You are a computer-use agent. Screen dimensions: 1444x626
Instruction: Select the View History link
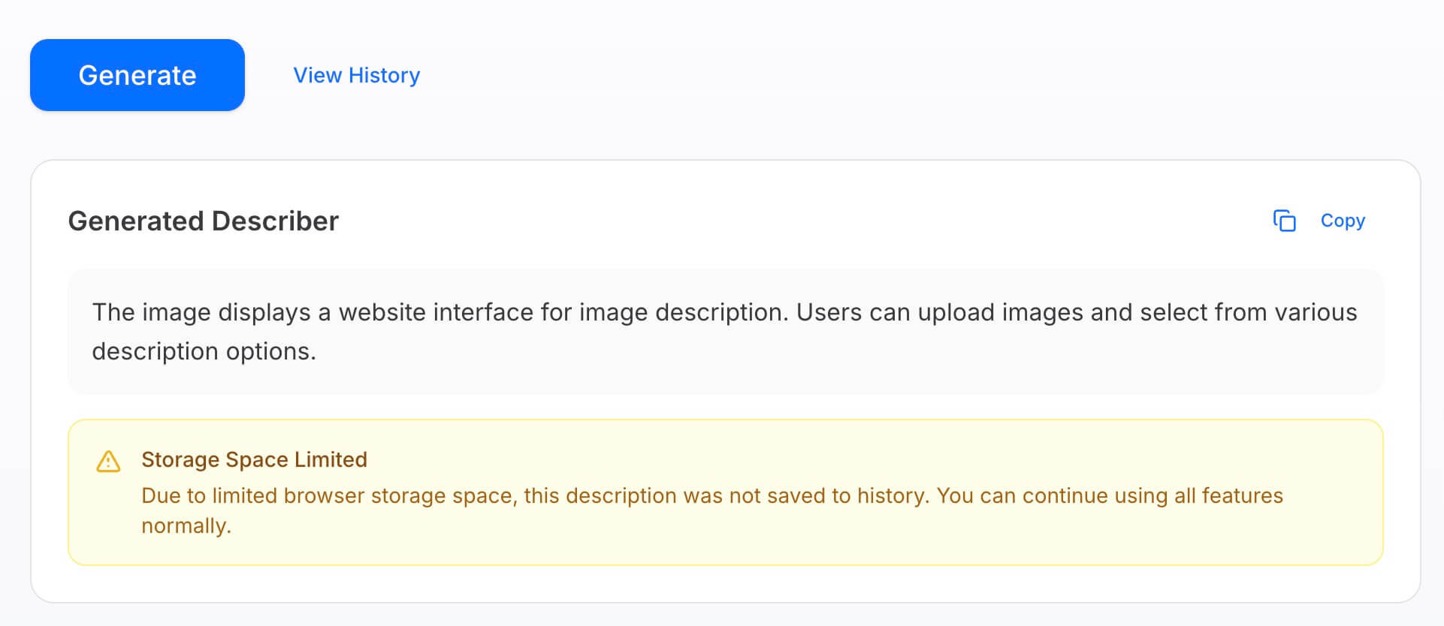[x=356, y=75]
